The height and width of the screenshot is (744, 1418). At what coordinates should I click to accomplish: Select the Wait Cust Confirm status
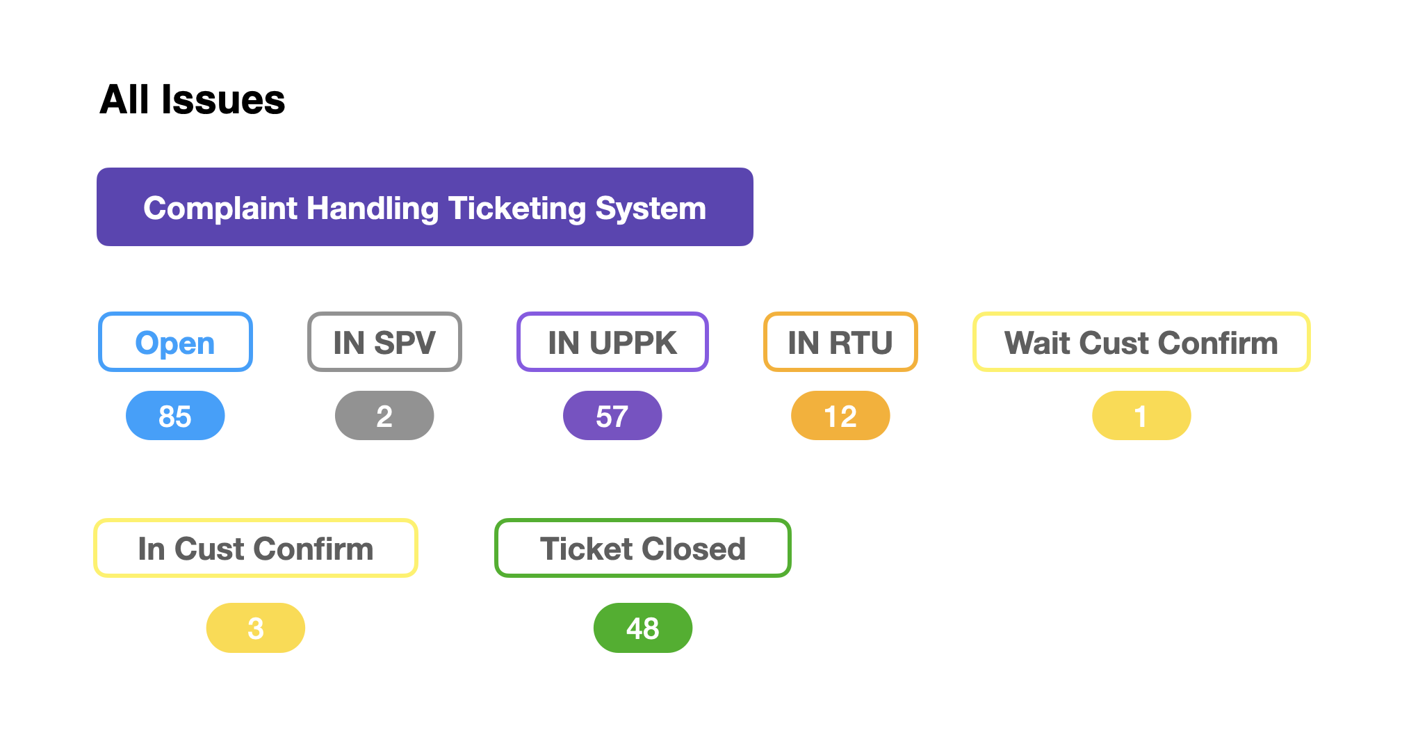click(1141, 342)
